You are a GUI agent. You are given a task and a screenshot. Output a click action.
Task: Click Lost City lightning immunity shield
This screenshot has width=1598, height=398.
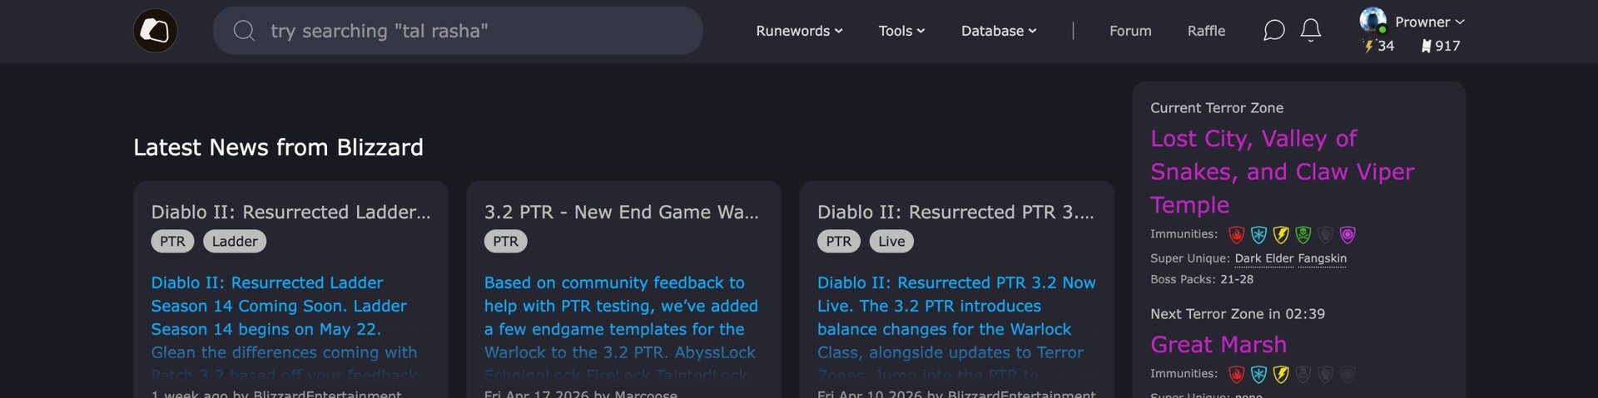point(1281,235)
